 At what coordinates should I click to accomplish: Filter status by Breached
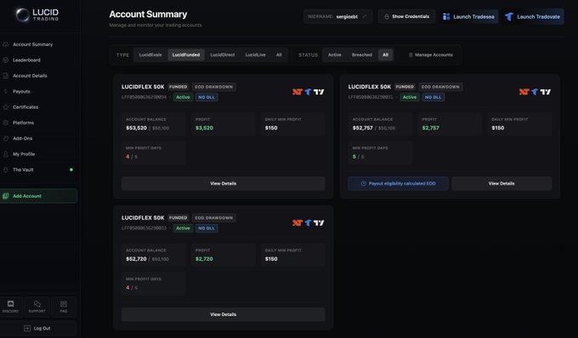coord(362,55)
